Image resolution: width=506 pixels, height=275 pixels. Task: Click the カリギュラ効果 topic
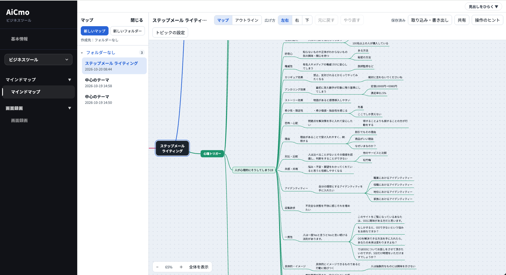pos(294,77)
